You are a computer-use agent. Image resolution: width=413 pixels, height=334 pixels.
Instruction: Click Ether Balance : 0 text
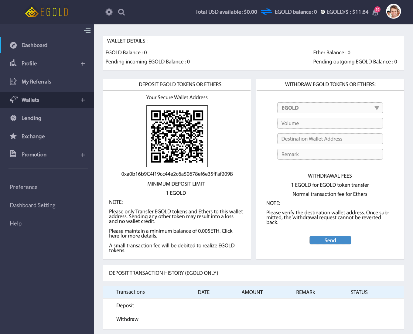point(332,53)
